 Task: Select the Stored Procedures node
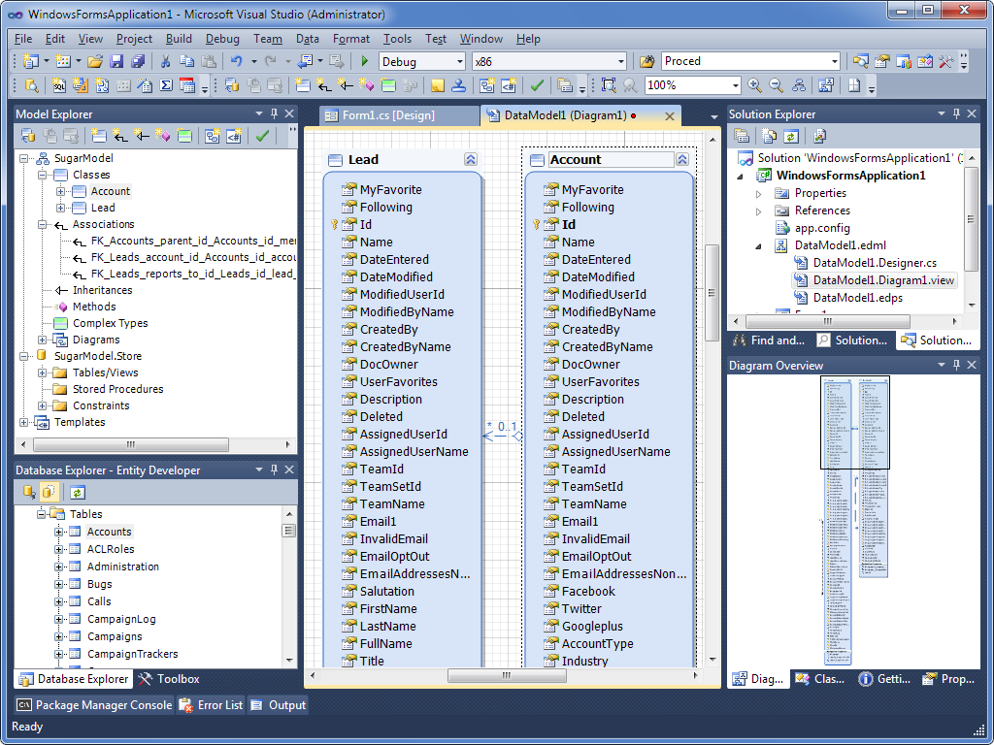pyautogui.click(x=117, y=389)
